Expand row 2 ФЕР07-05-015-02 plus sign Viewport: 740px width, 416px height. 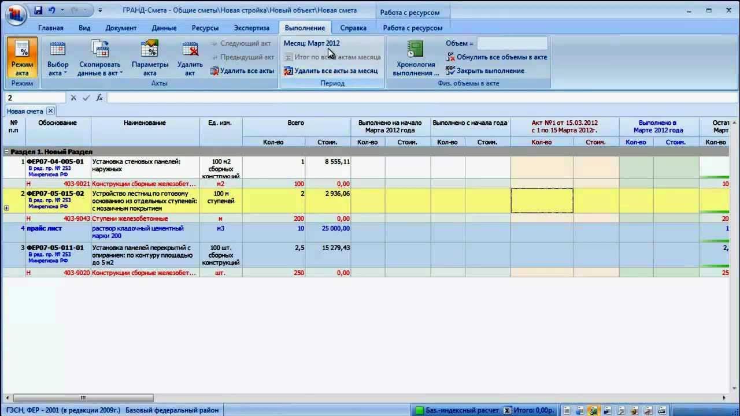[x=6, y=208]
